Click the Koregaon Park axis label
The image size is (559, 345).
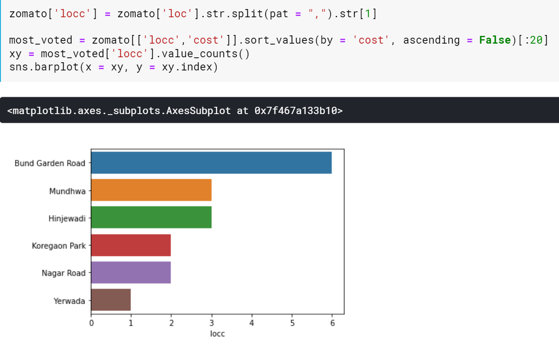[x=59, y=246]
